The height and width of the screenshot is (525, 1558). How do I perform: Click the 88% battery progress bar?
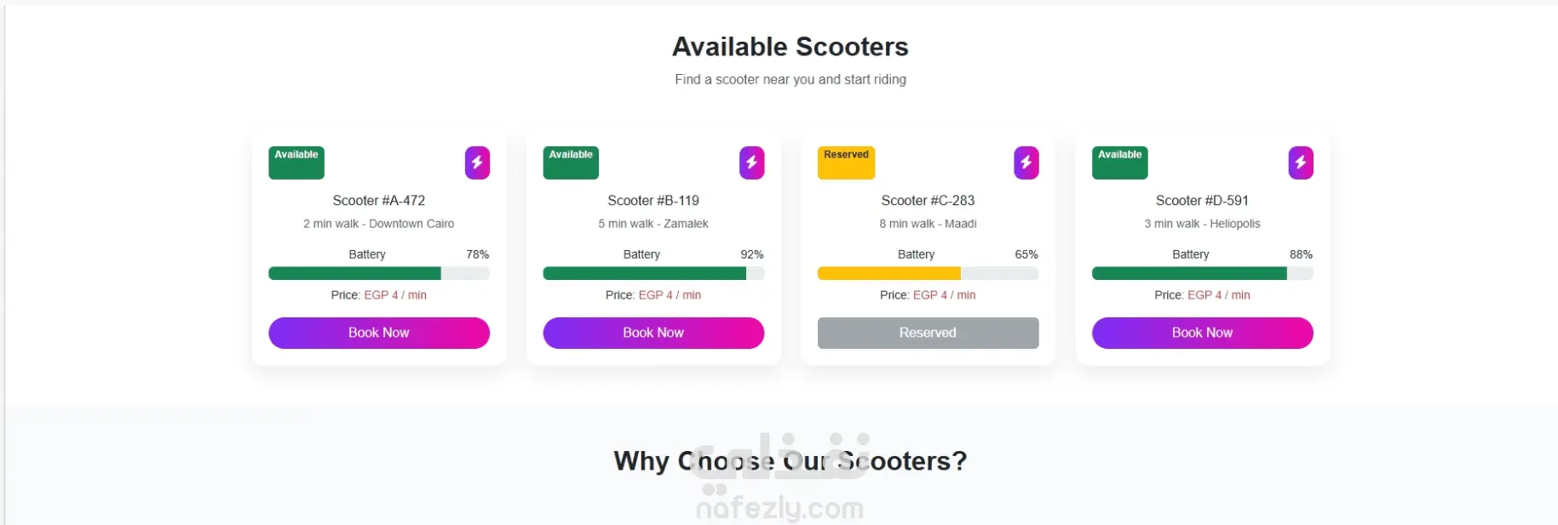point(1202,273)
